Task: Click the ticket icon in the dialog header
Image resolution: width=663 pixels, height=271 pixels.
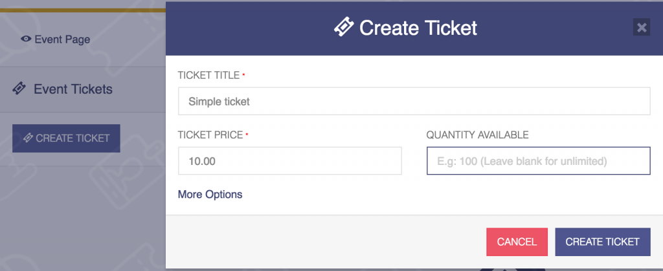Action: [344, 28]
